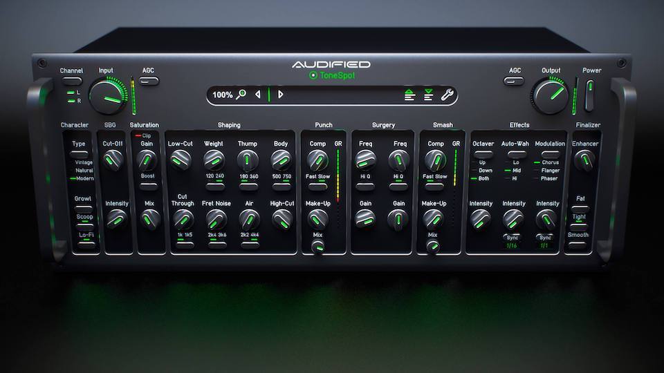
Task: Toggle Hi Q under the second Surgery Freq
Action: click(398, 186)
